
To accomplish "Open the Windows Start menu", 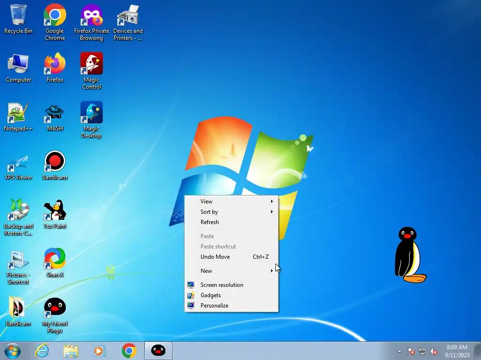I will (13, 351).
